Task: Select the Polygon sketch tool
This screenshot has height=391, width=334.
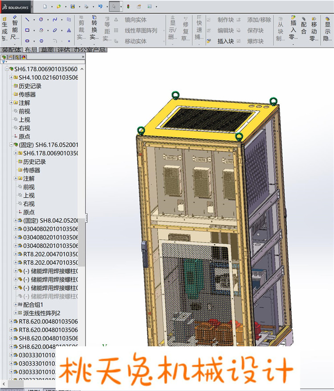Action: (41, 40)
